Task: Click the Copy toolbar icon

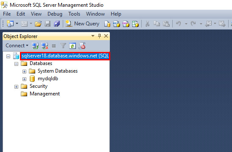Action: tap(157, 24)
